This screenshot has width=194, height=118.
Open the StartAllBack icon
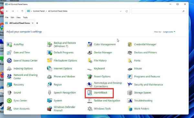point(90,93)
